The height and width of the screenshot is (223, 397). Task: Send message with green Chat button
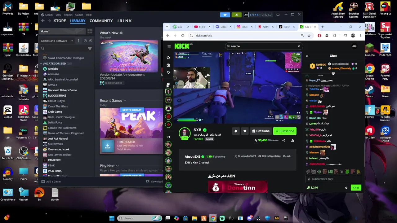356,188
